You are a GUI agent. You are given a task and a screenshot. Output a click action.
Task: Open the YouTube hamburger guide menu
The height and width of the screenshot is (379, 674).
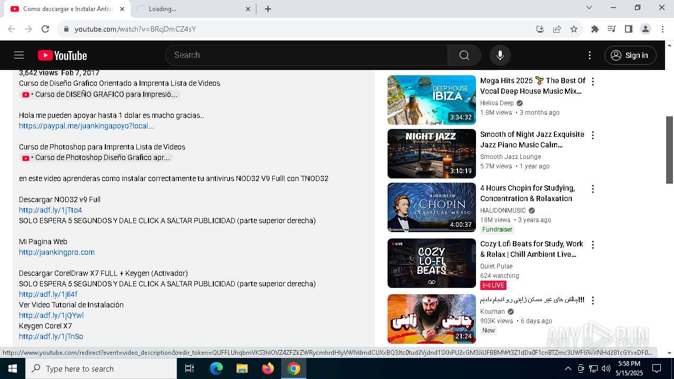19,55
